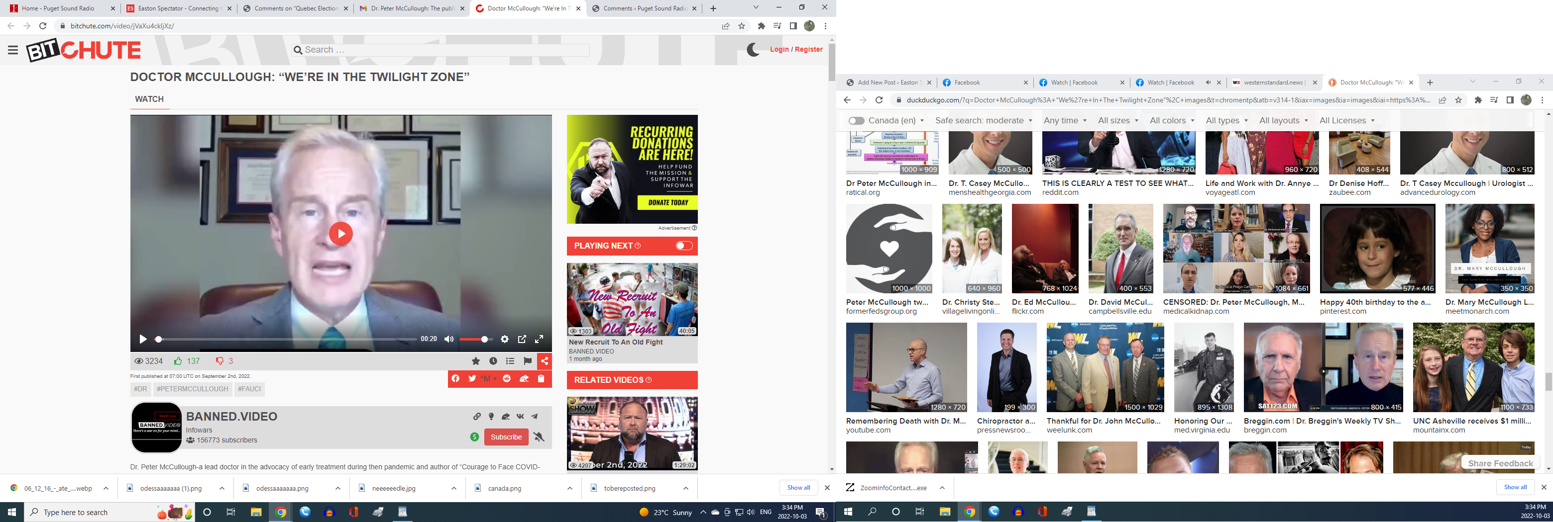
Task: Click the flag report icon
Action: [x=528, y=361]
